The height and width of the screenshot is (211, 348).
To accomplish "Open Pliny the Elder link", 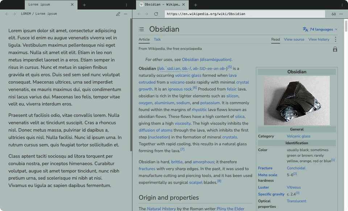I will (x=231, y=209).
